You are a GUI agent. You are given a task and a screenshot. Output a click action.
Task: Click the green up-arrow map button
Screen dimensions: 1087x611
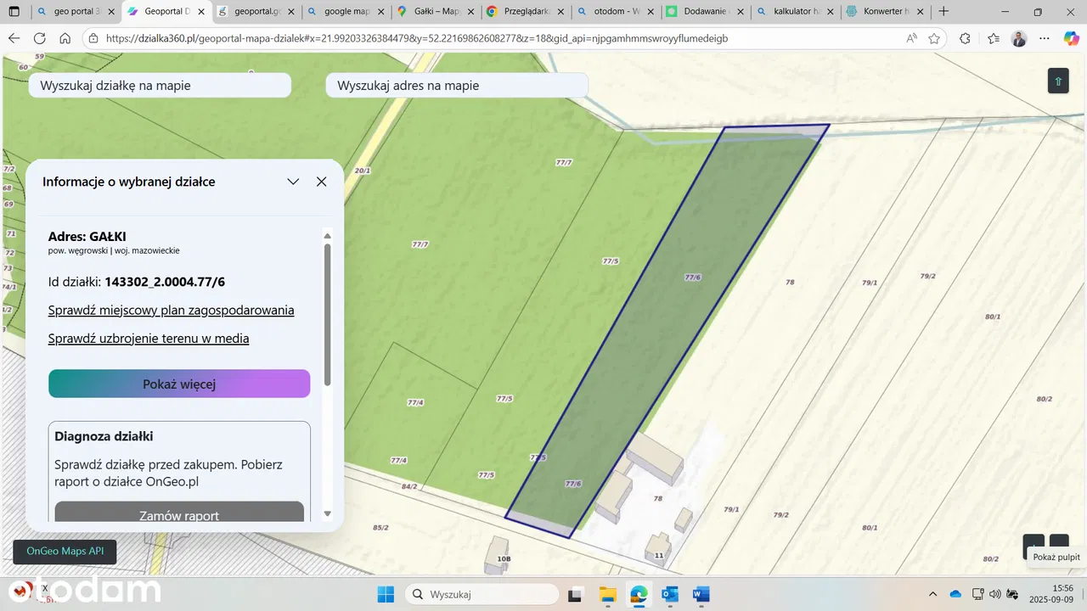1057,81
